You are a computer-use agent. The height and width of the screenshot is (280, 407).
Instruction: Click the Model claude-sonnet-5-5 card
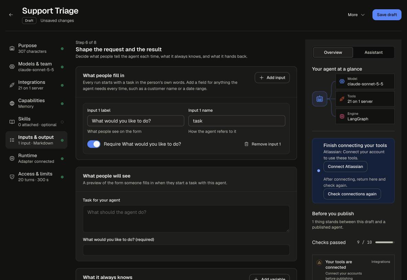(365, 81)
